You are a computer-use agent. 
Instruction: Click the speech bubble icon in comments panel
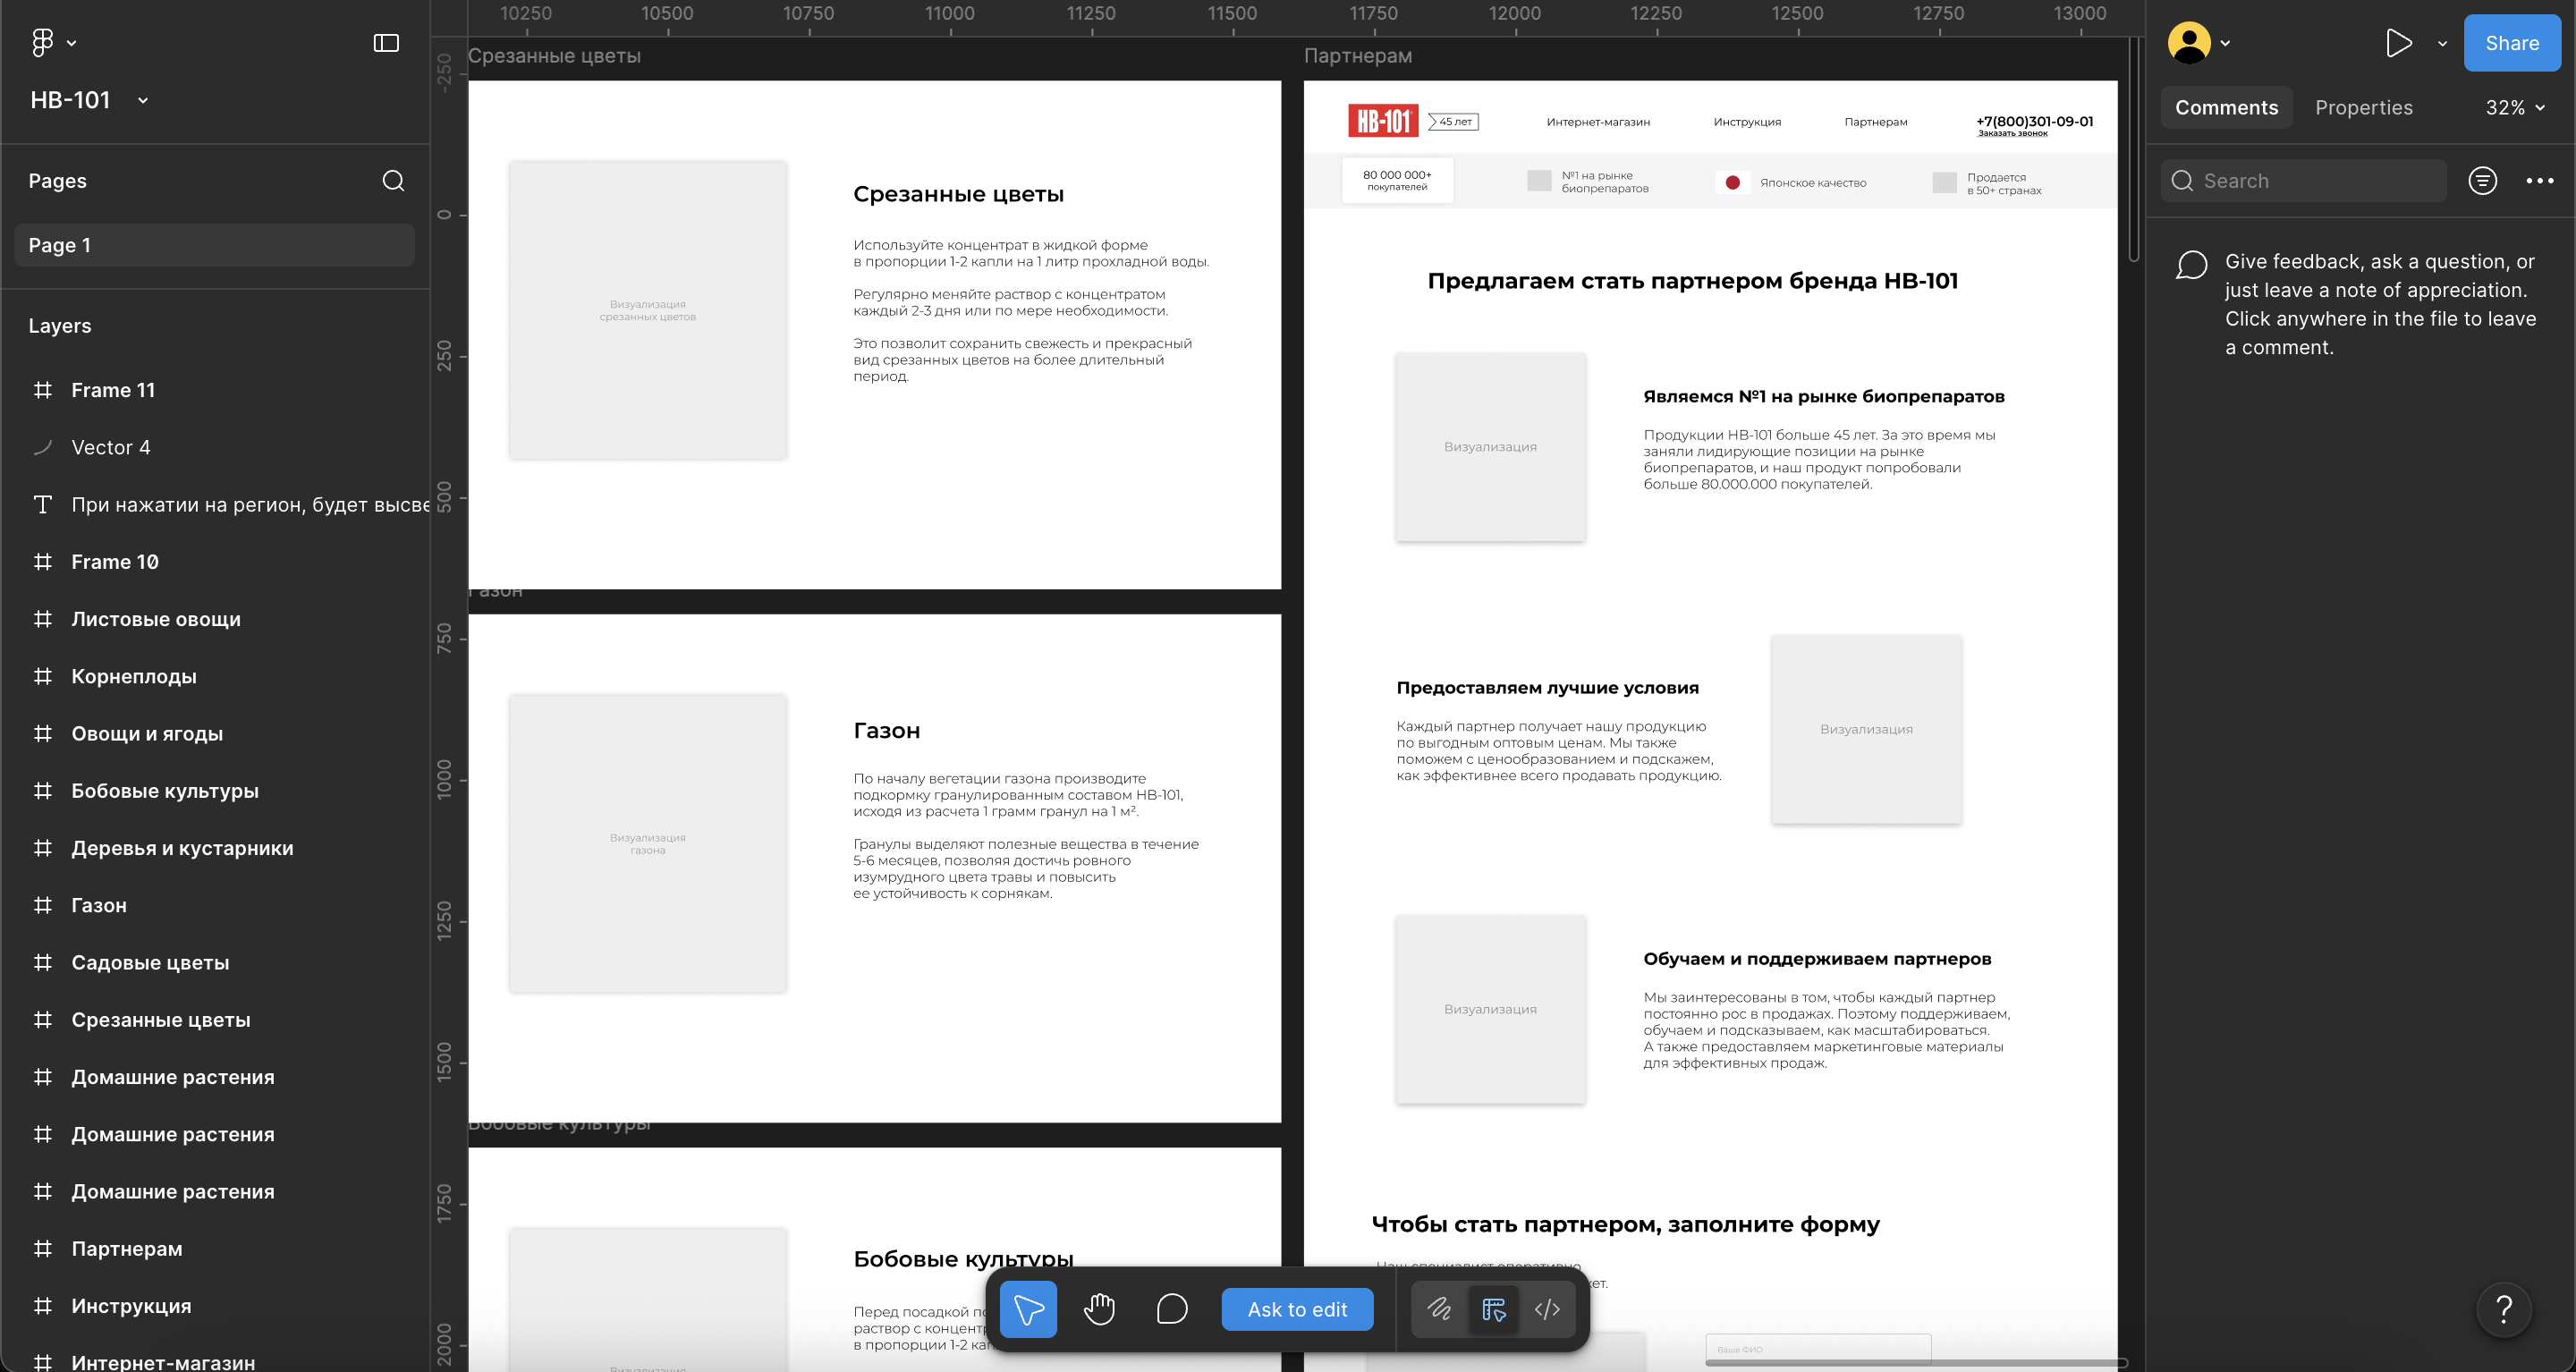(2191, 265)
